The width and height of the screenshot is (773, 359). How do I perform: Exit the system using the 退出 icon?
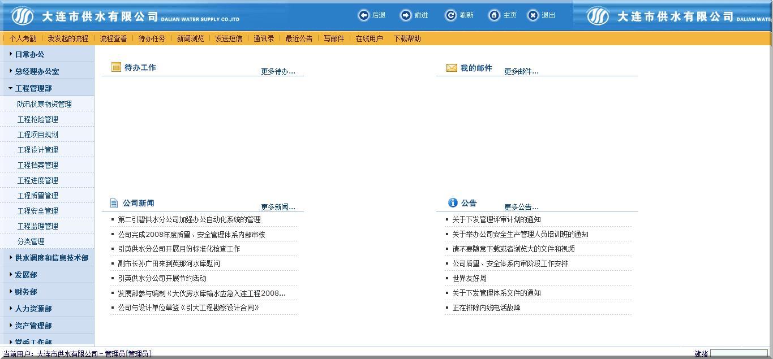point(532,15)
